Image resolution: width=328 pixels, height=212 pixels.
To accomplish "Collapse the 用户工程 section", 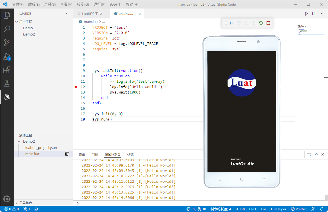I will click(x=16, y=22).
